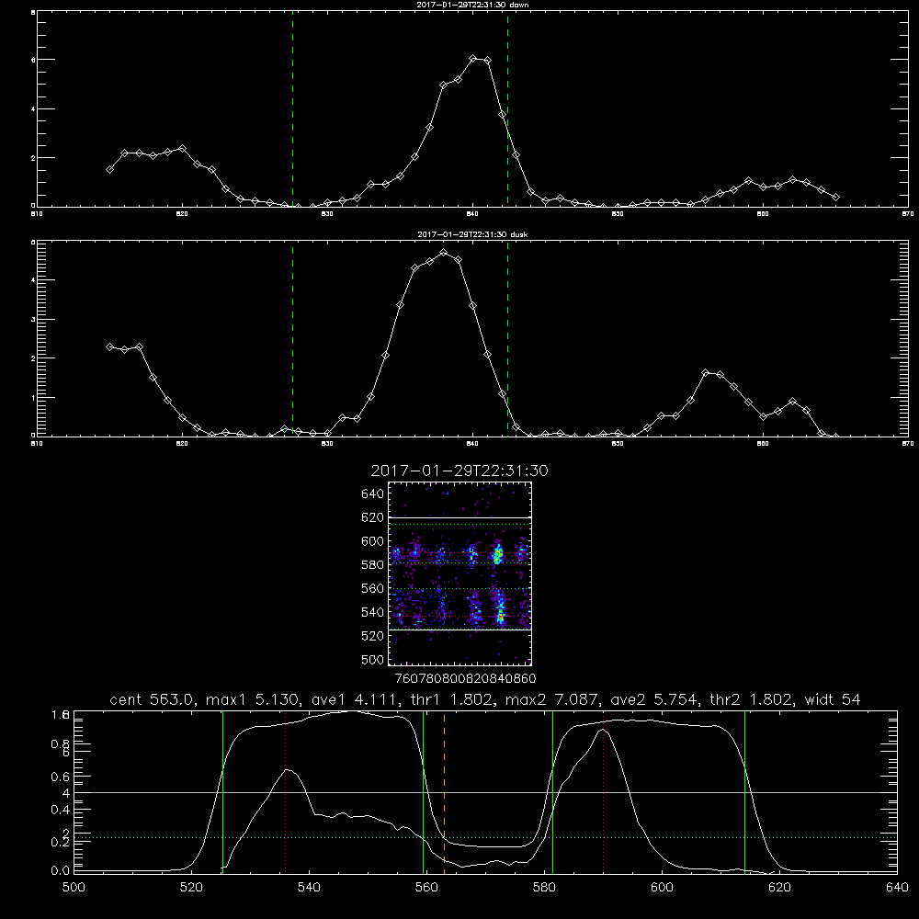Click the highest diamond marker in dusk plot
Screen dimensions: 919x919
444,253
